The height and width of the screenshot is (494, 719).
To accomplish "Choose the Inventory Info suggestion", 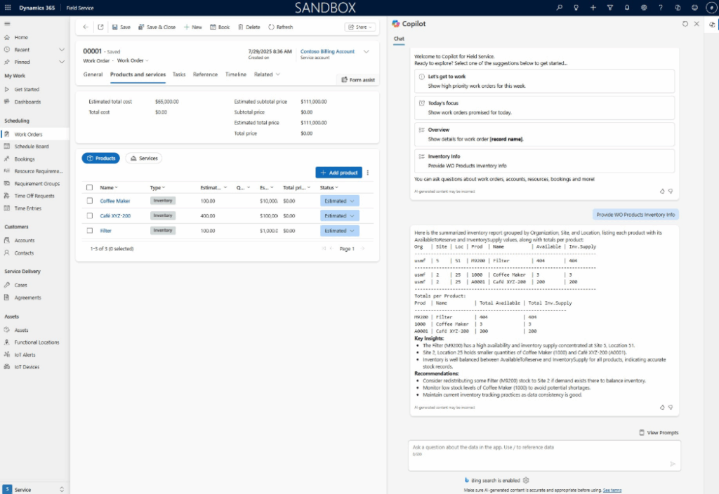I will tap(544, 161).
